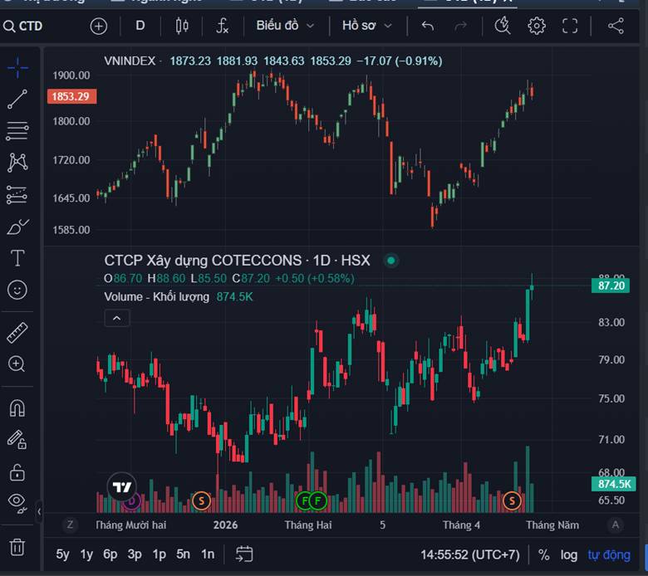This screenshot has width=648, height=576.
Task: Select the ruler measure tool
Action: point(17,332)
